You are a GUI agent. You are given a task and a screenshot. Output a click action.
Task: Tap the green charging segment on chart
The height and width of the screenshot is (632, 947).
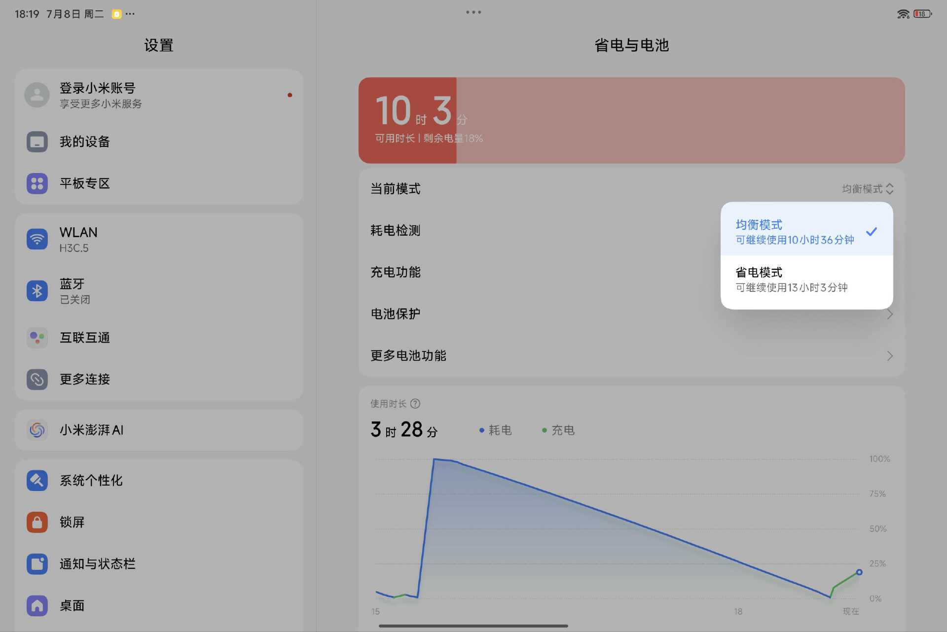coord(845,583)
